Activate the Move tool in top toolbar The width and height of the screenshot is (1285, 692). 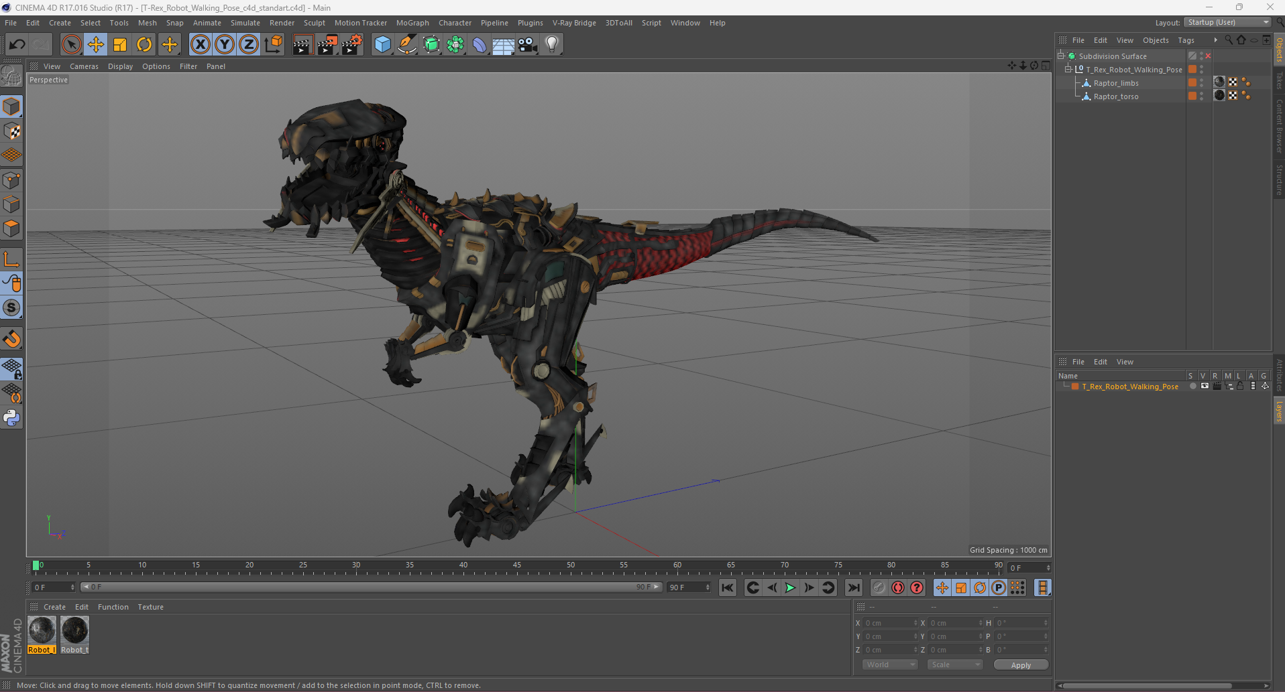pos(96,44)
